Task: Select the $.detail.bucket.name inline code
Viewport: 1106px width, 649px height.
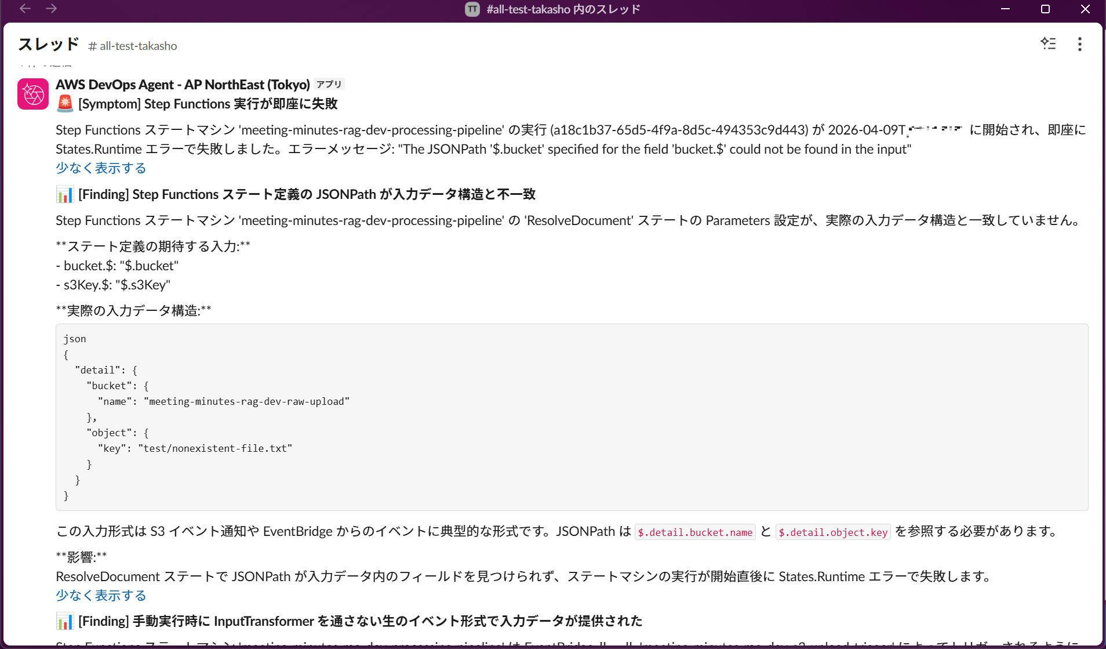Action: click(x=695, y=532)
